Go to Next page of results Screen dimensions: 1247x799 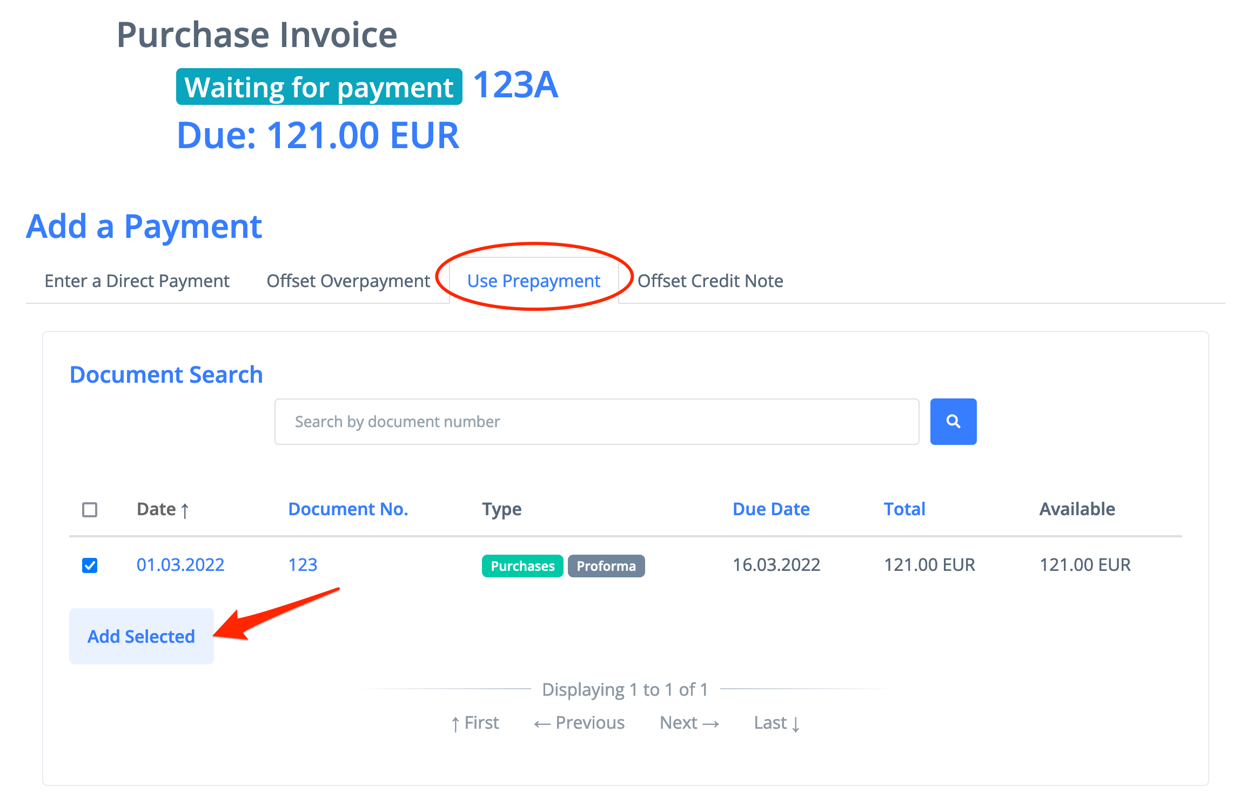pyautogui.click(x=689, y=723)
